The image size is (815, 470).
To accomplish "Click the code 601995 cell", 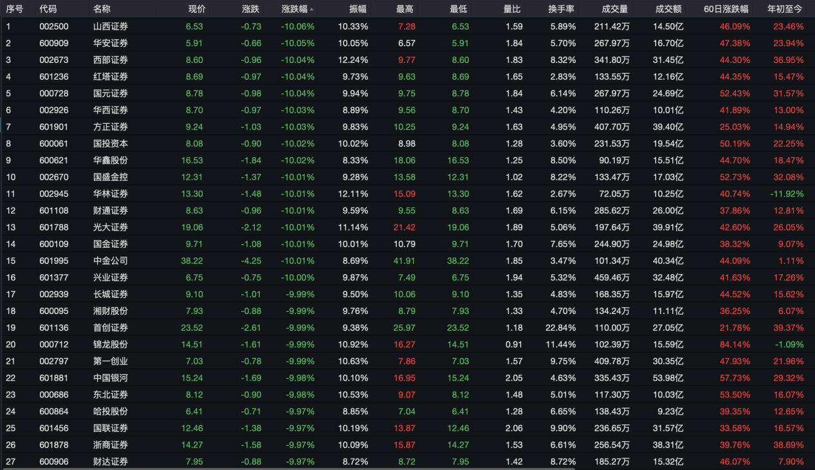I will pos(54,260).
